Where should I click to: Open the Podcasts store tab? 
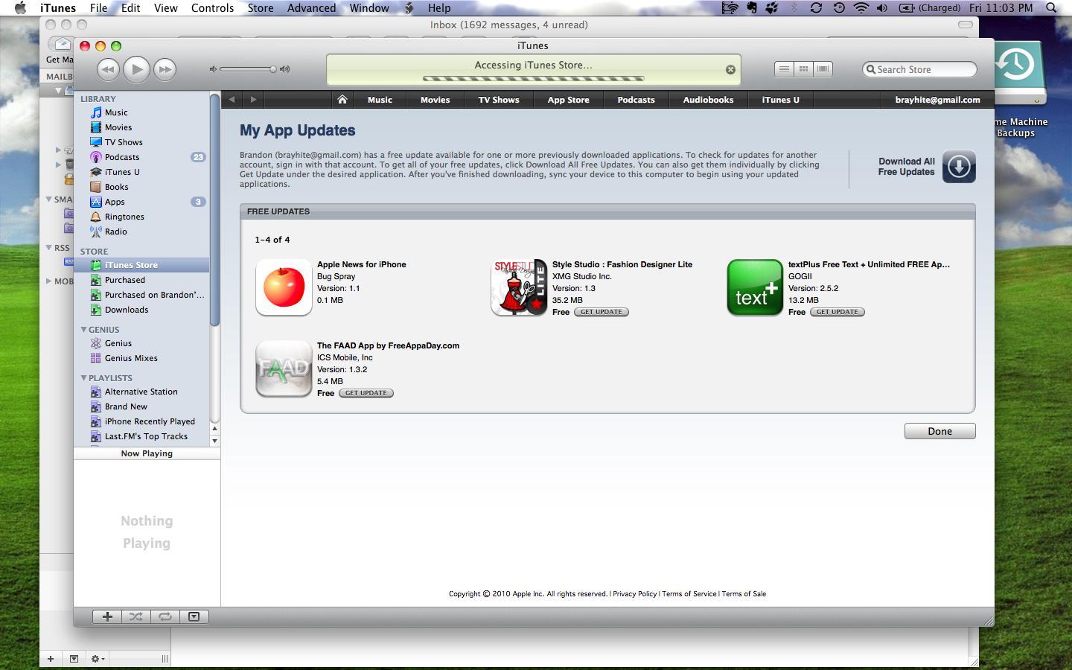coord(636,100)
